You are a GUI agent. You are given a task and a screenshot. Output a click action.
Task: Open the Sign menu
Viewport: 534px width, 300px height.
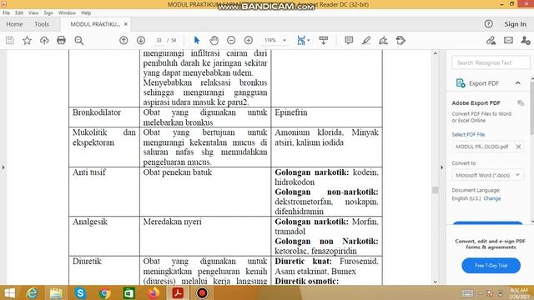48,13
